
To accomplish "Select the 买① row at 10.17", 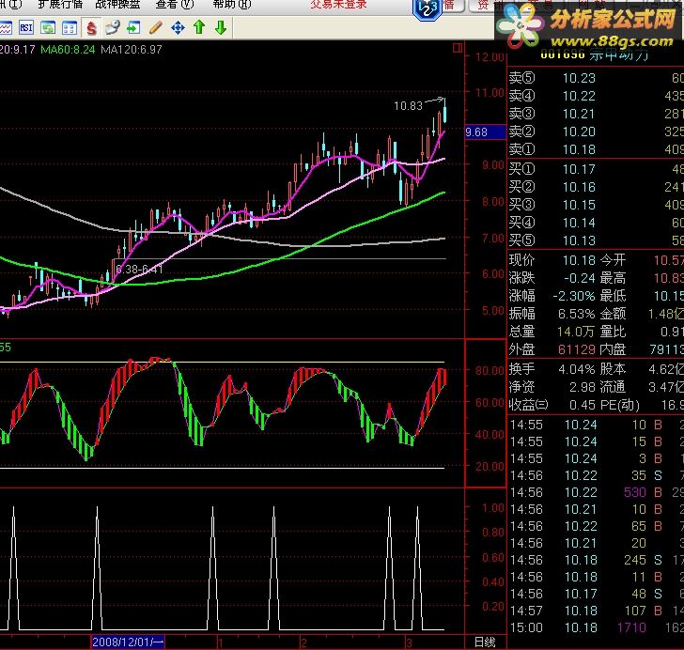I will pos(596,169).
